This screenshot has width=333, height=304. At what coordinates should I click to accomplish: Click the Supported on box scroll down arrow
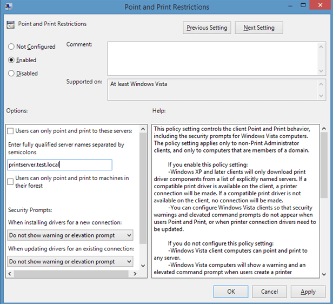321,96
